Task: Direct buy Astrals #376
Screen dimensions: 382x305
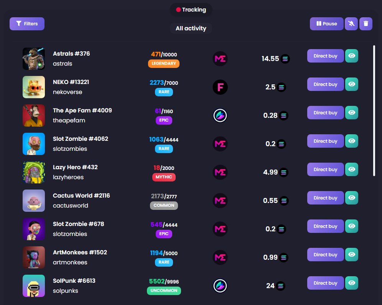Action: click(325, 56)
